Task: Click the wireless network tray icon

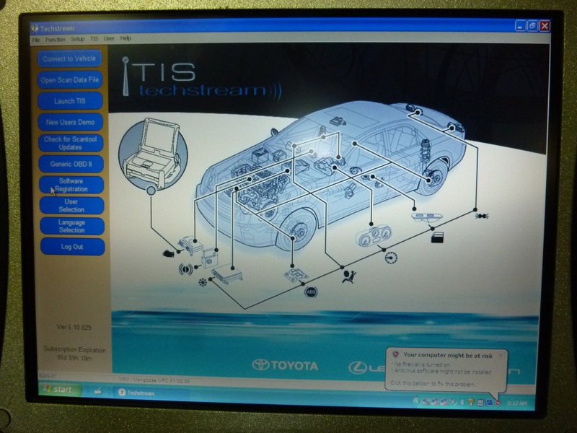Action: (471, 403)
